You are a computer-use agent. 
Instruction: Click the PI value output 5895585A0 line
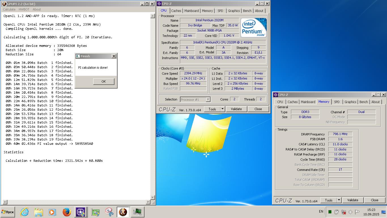pos(49,144)
